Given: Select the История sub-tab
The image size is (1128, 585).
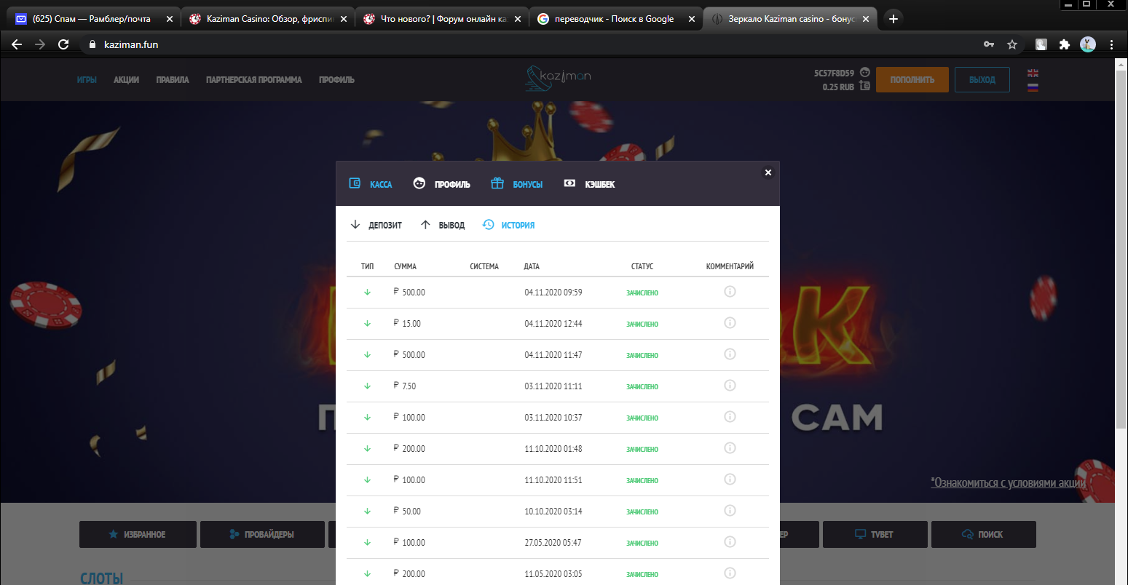Looking at the screenshot, I should [508, 225].
